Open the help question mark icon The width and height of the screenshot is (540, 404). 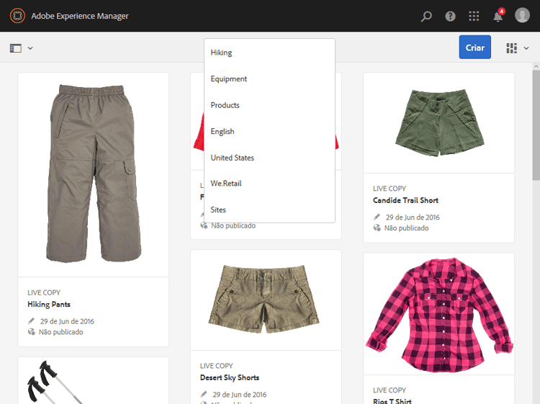[x=450, y=16]
